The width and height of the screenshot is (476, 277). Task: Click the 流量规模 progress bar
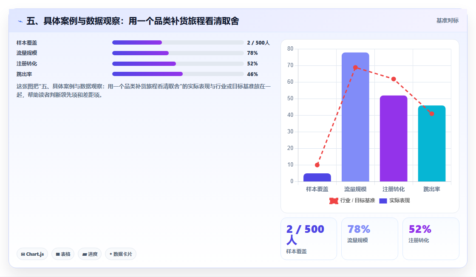178,53
